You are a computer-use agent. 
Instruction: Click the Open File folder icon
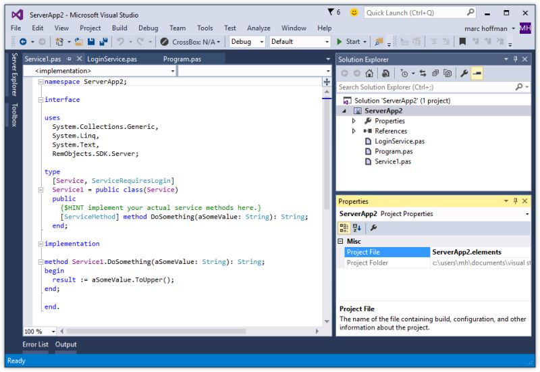point(79,42)
